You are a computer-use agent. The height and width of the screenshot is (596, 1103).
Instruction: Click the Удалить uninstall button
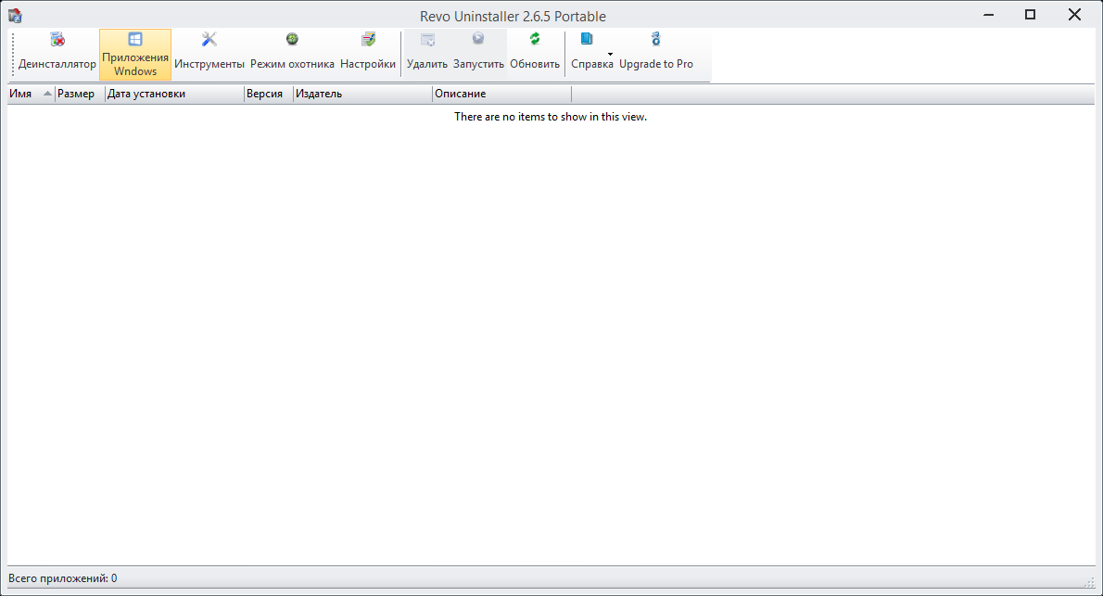coord(427,54)
